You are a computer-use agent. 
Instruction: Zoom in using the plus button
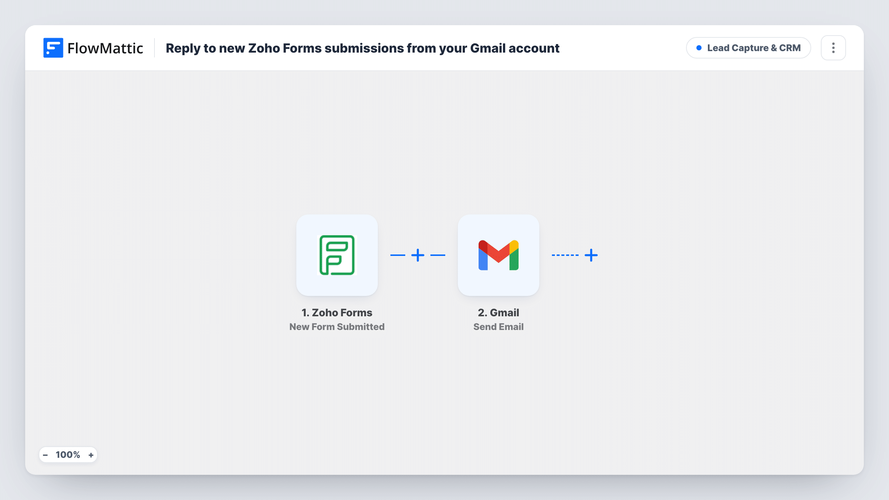tap(91, 455)
